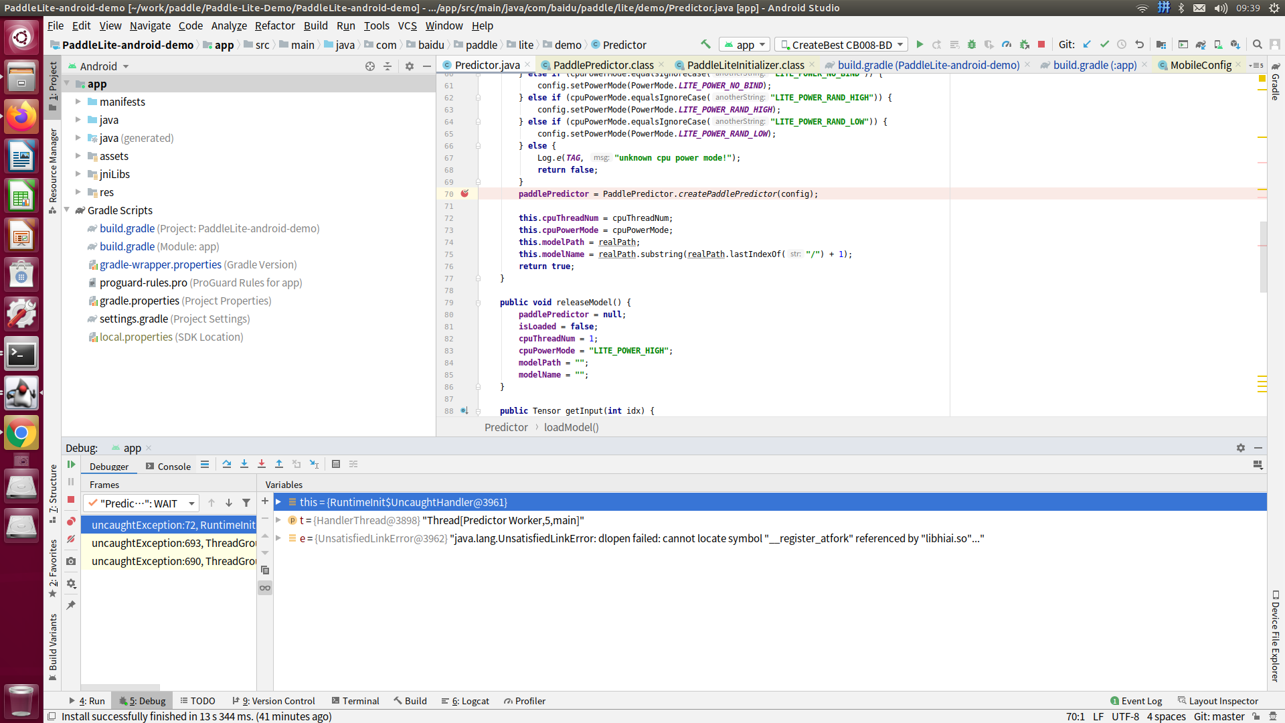
Task: Open the thread selector "Predic…": WAIT dropdown
Action: point(141,503)
